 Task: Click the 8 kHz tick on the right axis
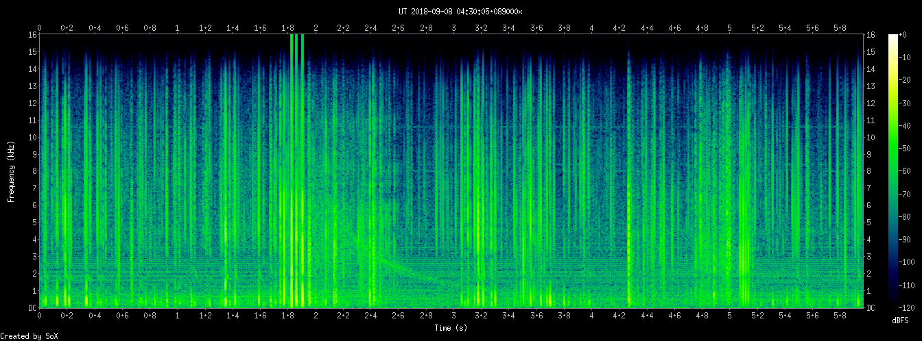click(x=869, y=171)
